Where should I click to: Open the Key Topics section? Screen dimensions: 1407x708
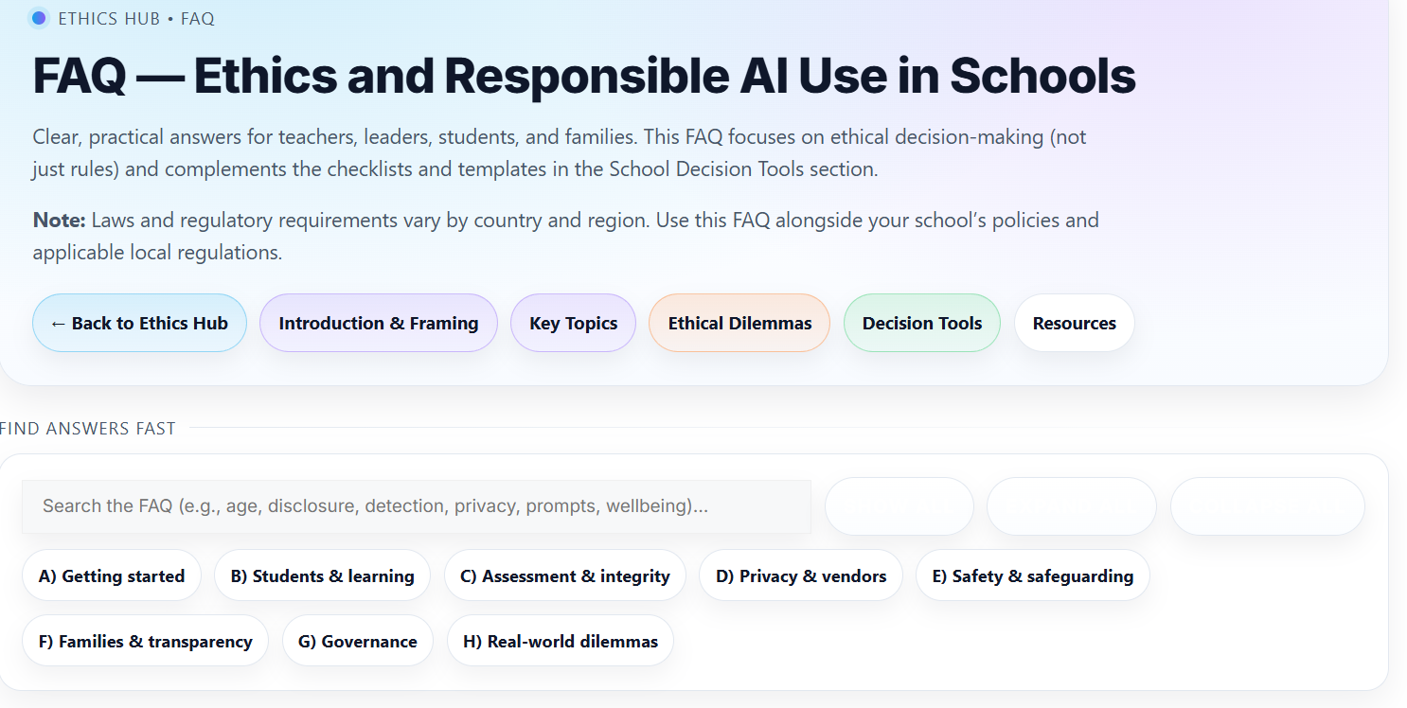[x=573, y=323]
